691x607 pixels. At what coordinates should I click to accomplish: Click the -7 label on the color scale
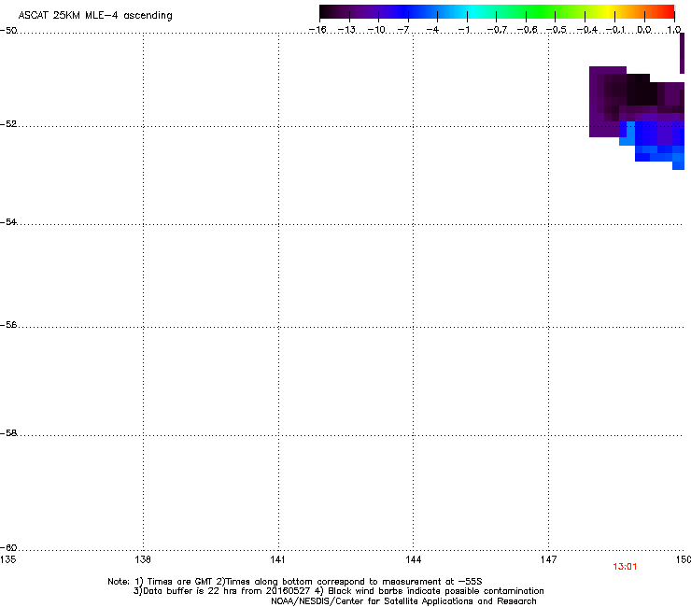click(403, 30)
